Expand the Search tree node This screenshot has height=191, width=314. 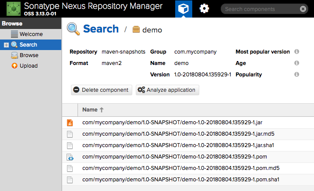6,45
